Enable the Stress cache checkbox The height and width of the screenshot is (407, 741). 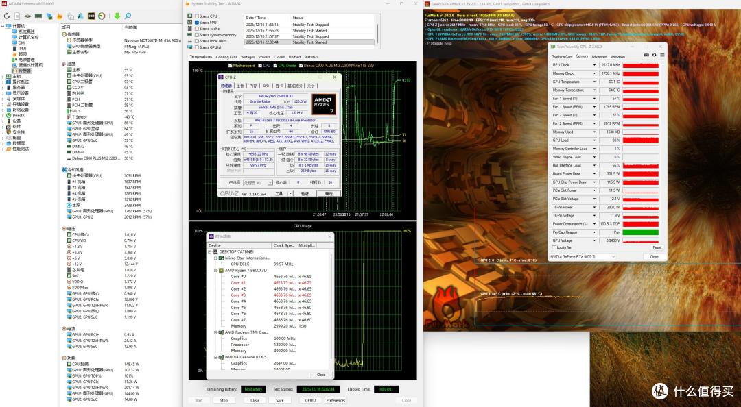click(x=197, y=28)
